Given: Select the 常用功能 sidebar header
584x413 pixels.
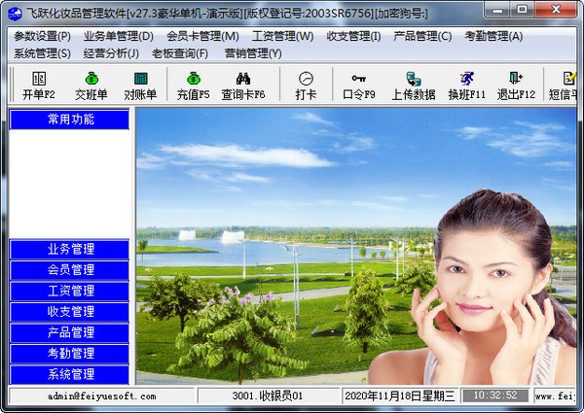Looking at the screenshot, I should 70,120.
